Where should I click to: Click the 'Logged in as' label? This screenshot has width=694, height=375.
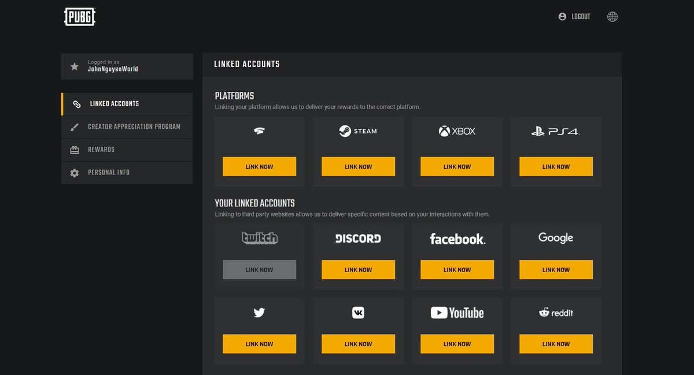tap(104, 62)
